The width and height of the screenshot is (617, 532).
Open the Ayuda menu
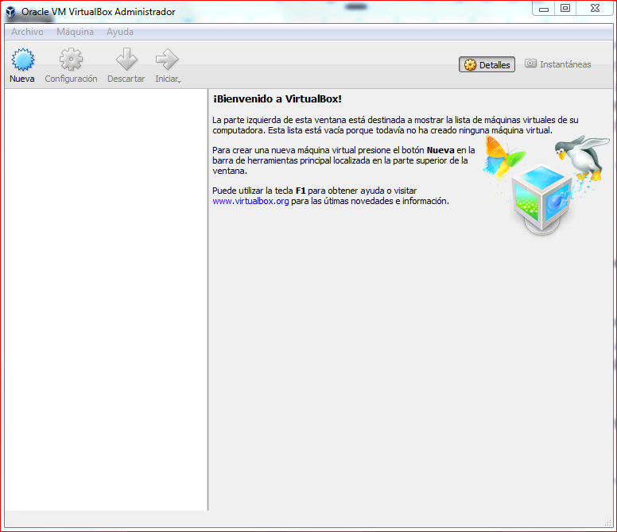pyautogui.click(x=120, y=32)
